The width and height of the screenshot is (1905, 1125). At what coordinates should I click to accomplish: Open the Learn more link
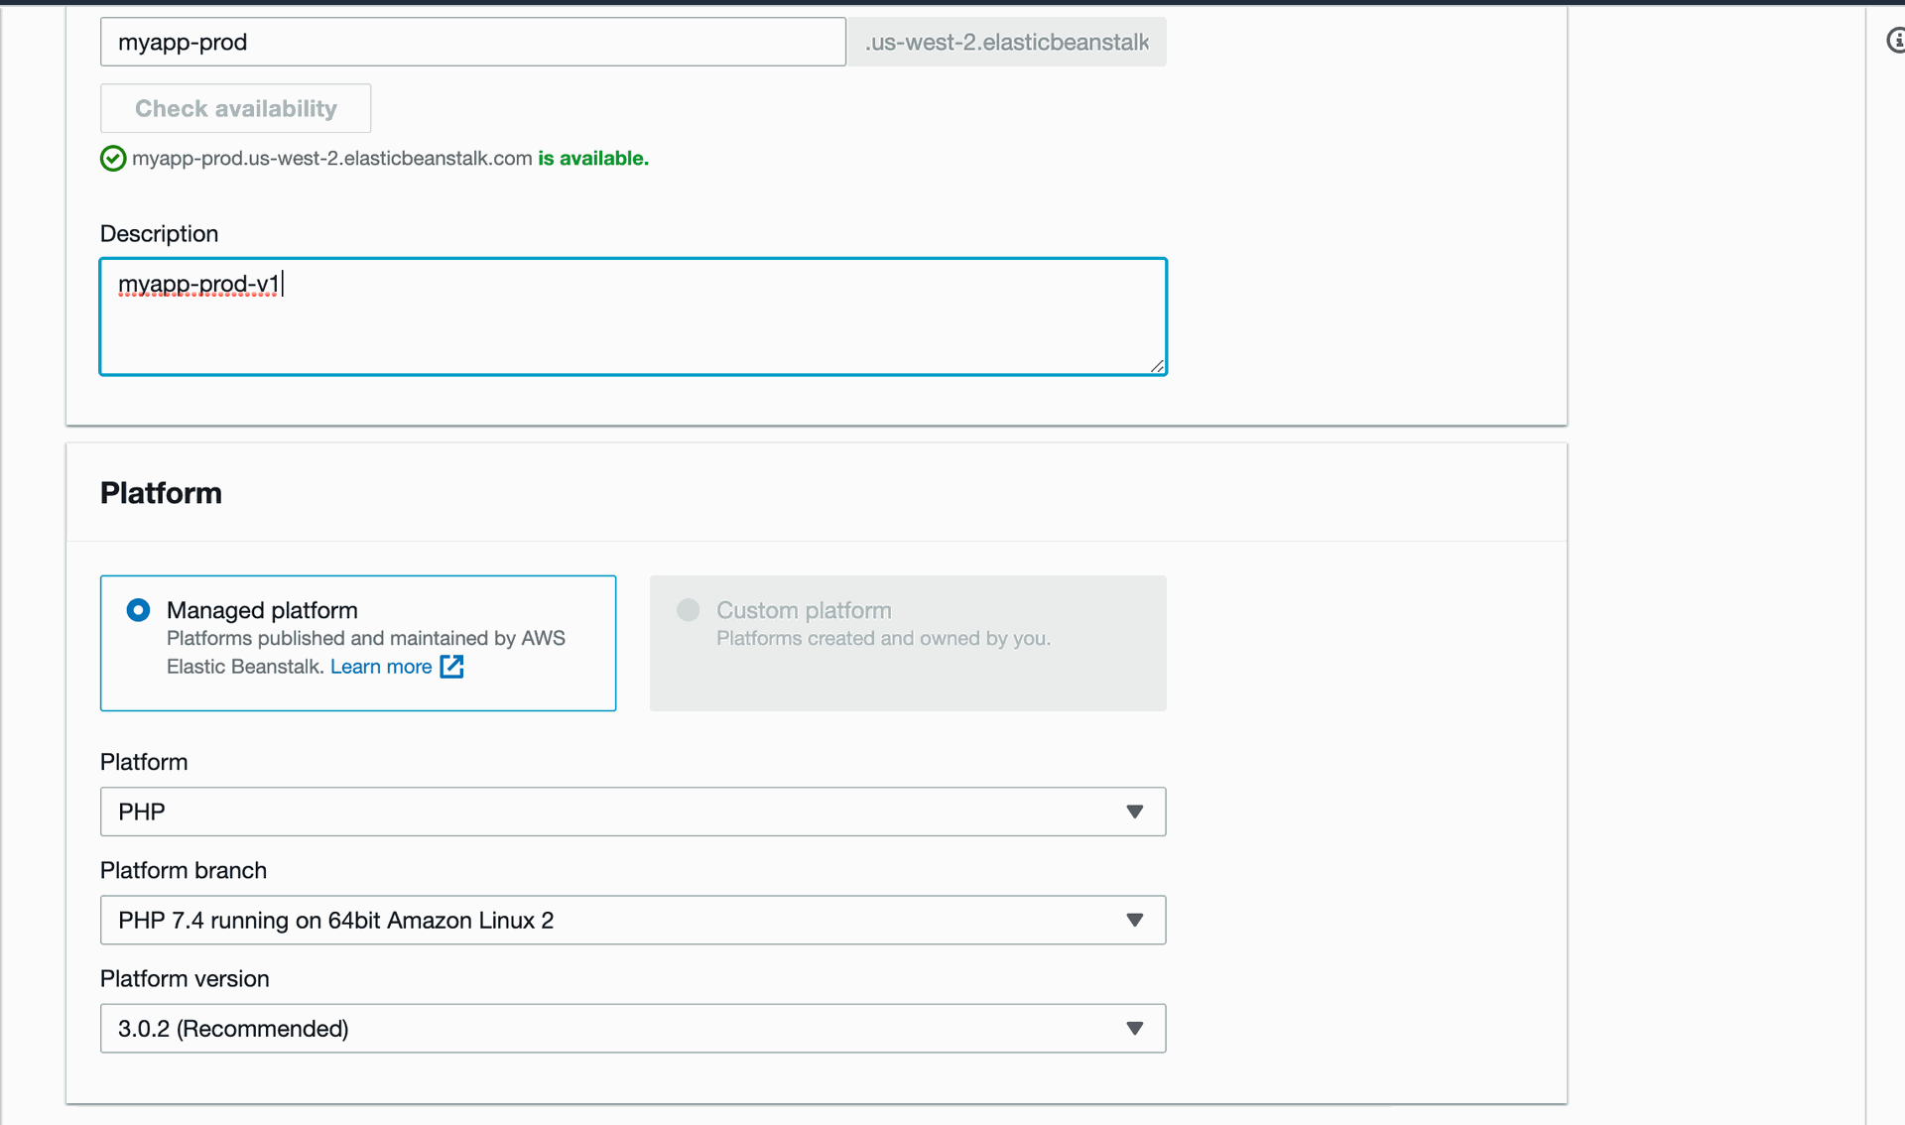pyautogui.click(x=381, y=667)
